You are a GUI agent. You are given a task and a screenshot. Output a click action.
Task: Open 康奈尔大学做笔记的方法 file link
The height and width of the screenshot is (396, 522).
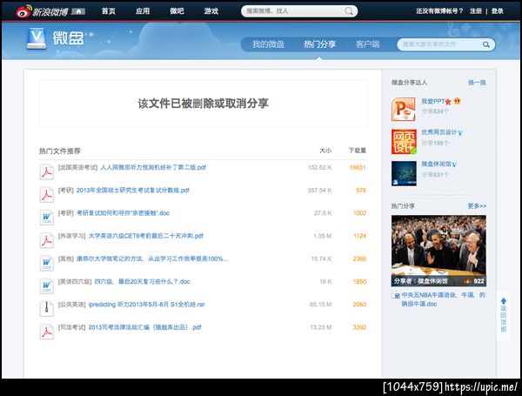[152, 258]
